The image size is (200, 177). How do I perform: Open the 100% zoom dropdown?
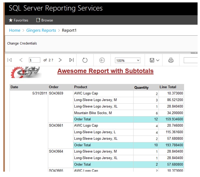[x=127, y=60]
